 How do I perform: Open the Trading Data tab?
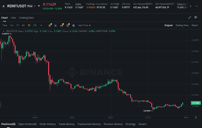point(26,18)
